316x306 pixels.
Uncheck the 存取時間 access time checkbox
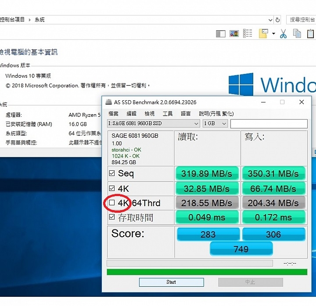pos(112,217)
